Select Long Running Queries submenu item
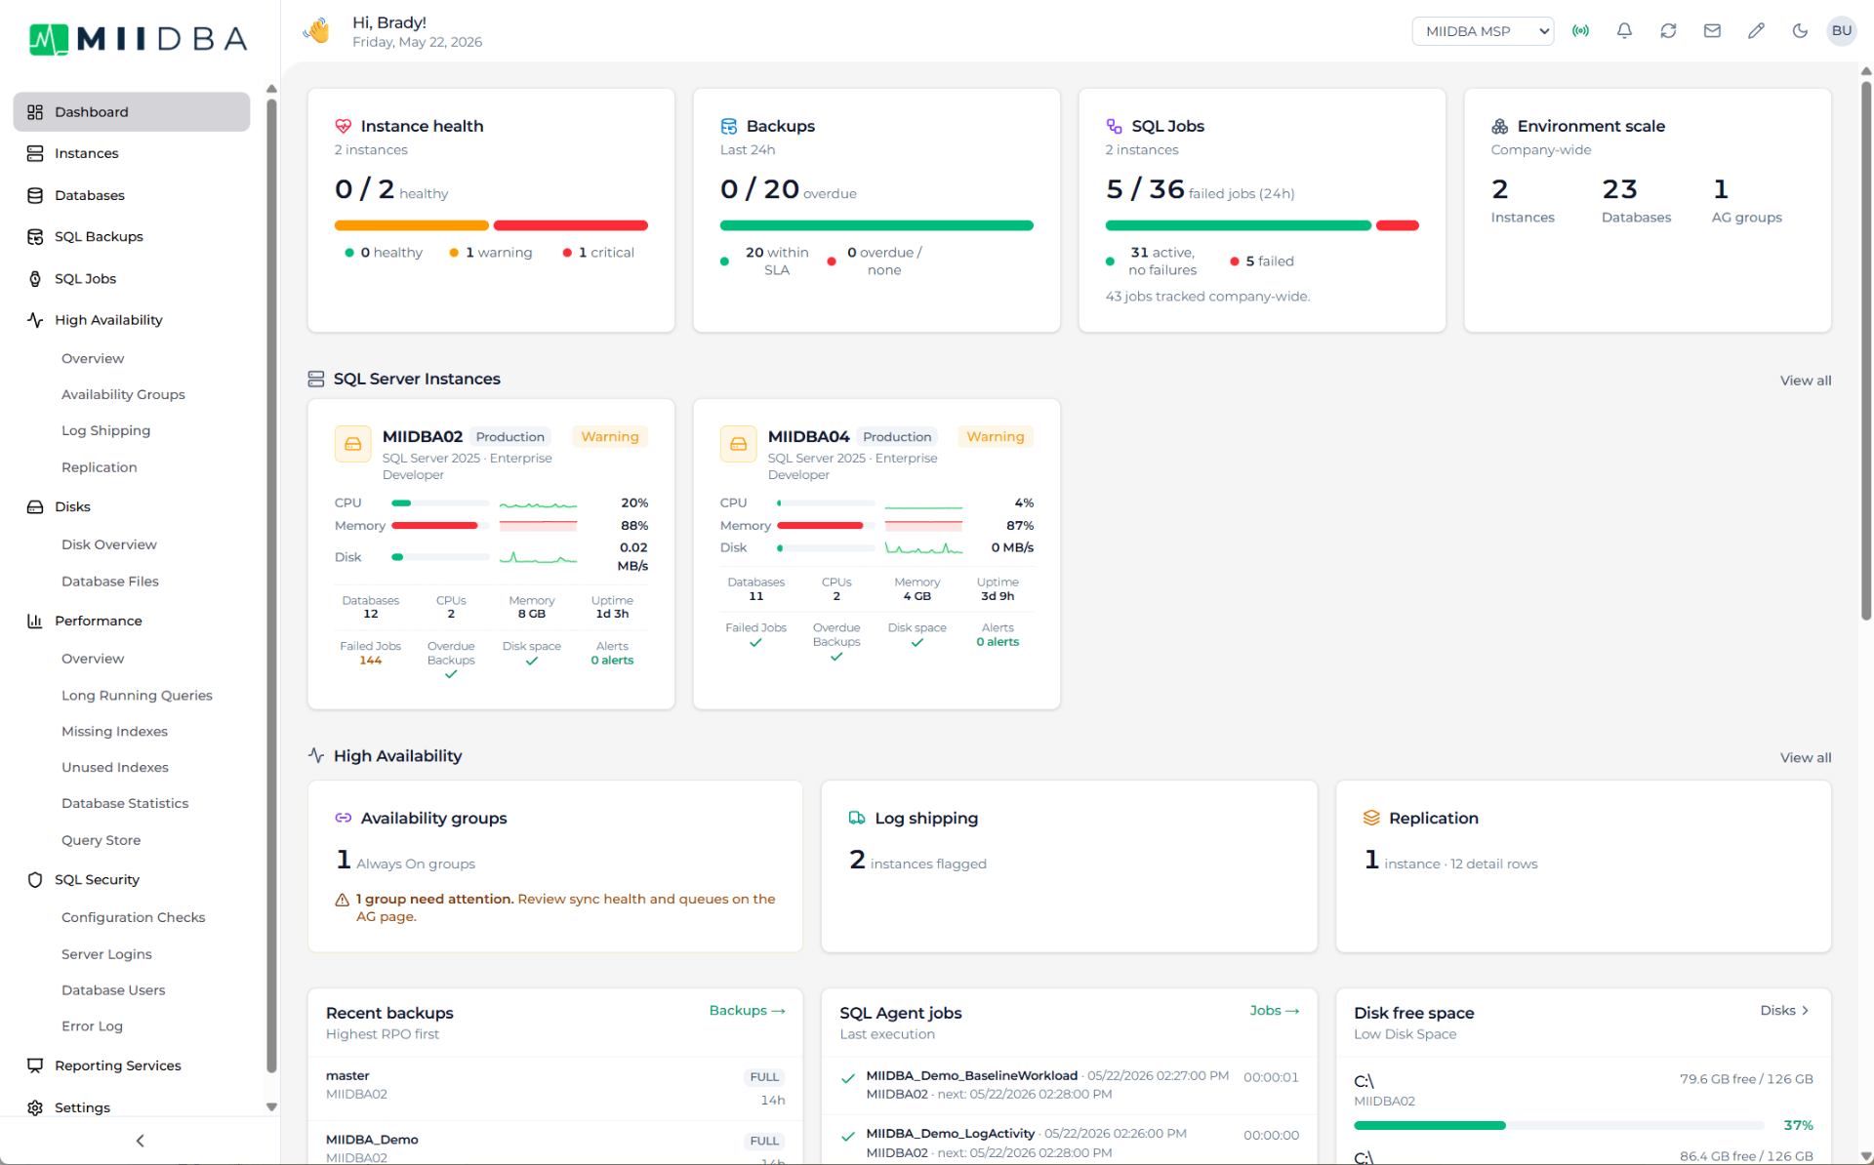Image resolution: width=1874 pixels, height=1165 pixels. pyautogui.click(x=137, y=695)
